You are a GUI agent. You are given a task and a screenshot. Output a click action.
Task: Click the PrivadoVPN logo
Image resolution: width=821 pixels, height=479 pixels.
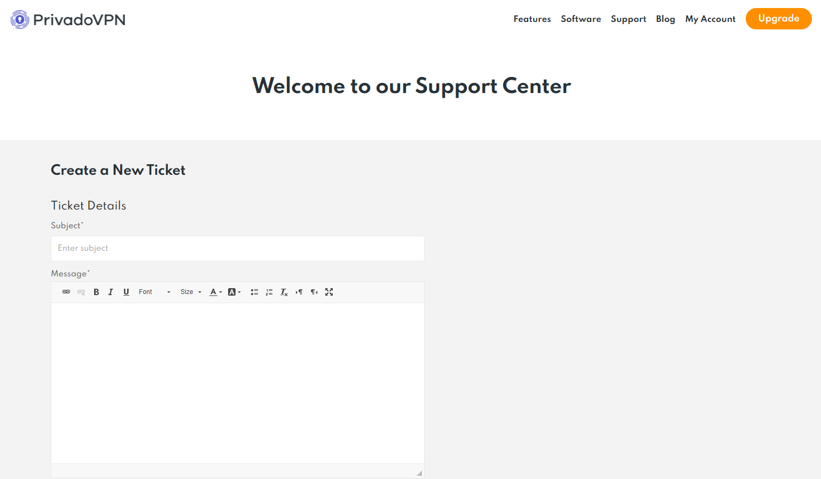pyautogui.click(x=68, y=20)
